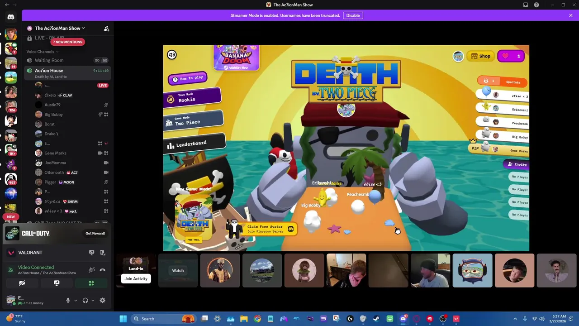Viewport: 579px width, 326px height.
Task: Click the Leaderboard button
Action: pyautogui.click(x=195, y=144)
